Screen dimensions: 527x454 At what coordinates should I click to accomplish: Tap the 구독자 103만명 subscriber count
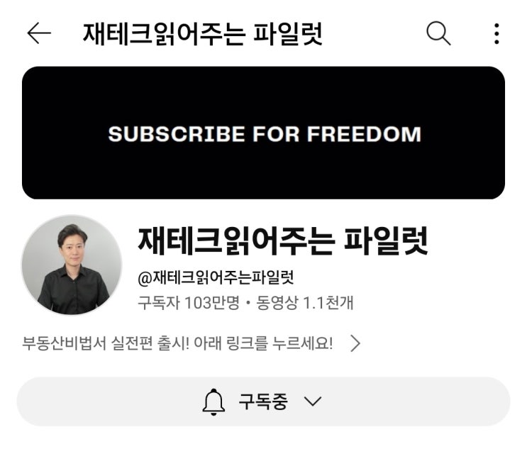pos(189,302)
